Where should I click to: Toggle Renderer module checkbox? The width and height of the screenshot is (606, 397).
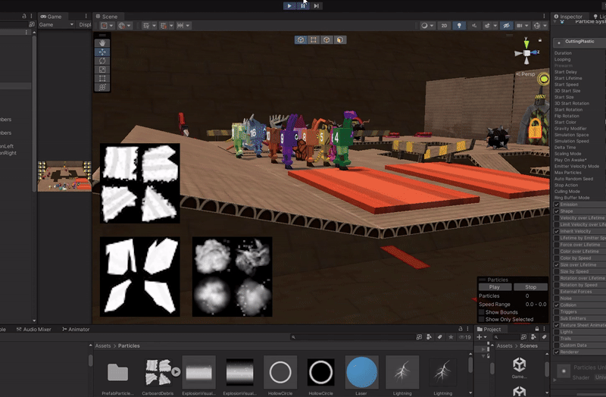tap(557, 352)
